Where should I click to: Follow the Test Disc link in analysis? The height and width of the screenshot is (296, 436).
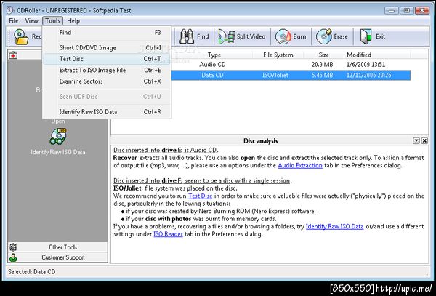[201, 196]
